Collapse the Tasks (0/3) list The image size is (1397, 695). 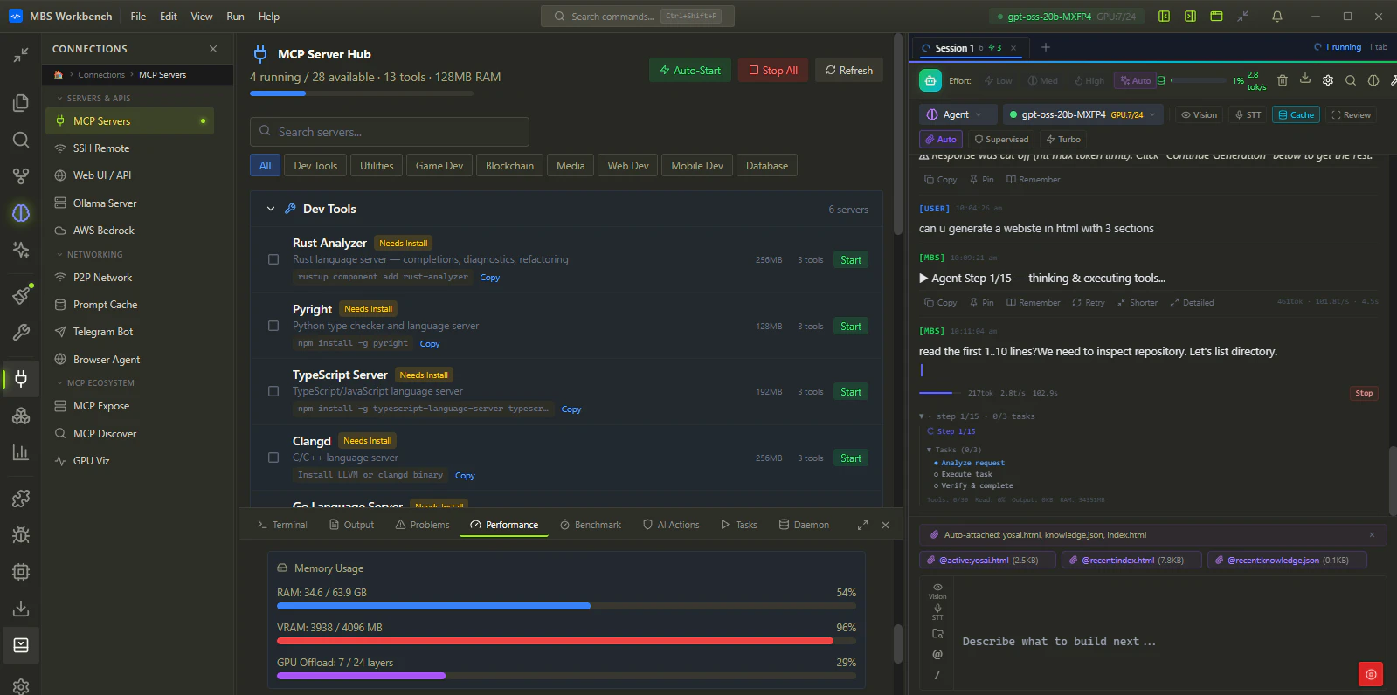954,450
